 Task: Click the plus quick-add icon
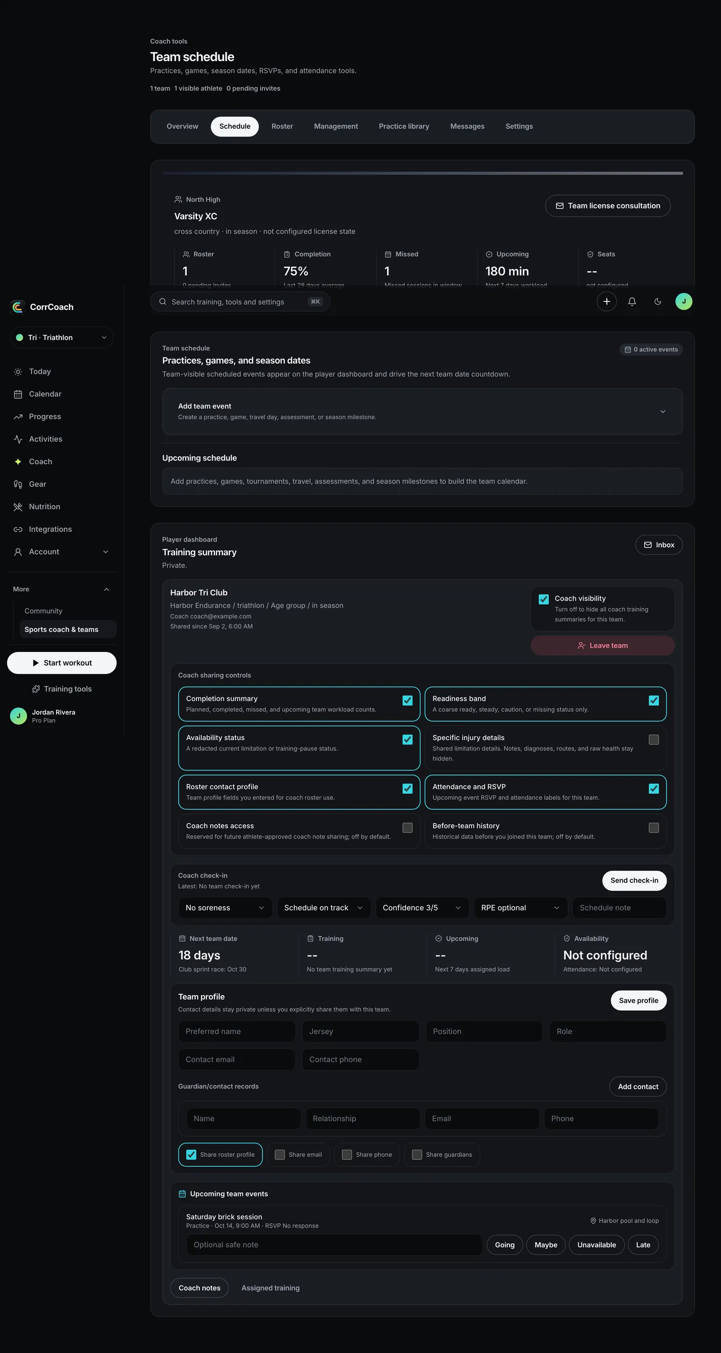[606, 301]
